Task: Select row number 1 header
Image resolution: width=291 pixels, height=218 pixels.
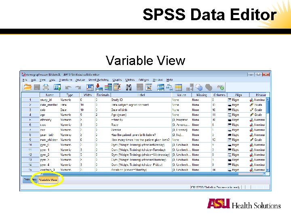Action: [x=30, y=100]
